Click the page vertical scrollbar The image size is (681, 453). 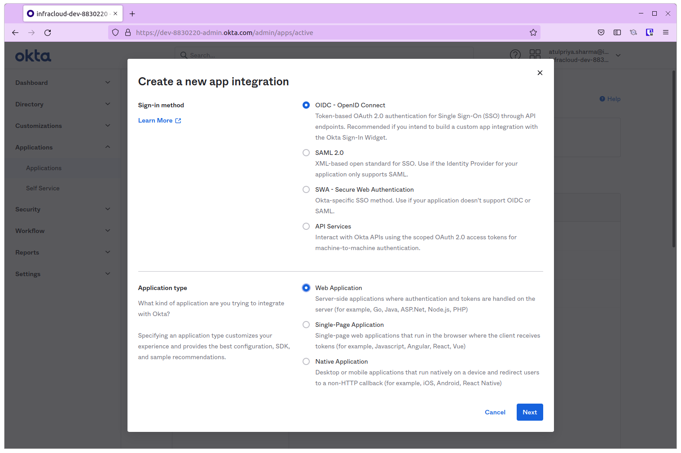tap(674, 158)
